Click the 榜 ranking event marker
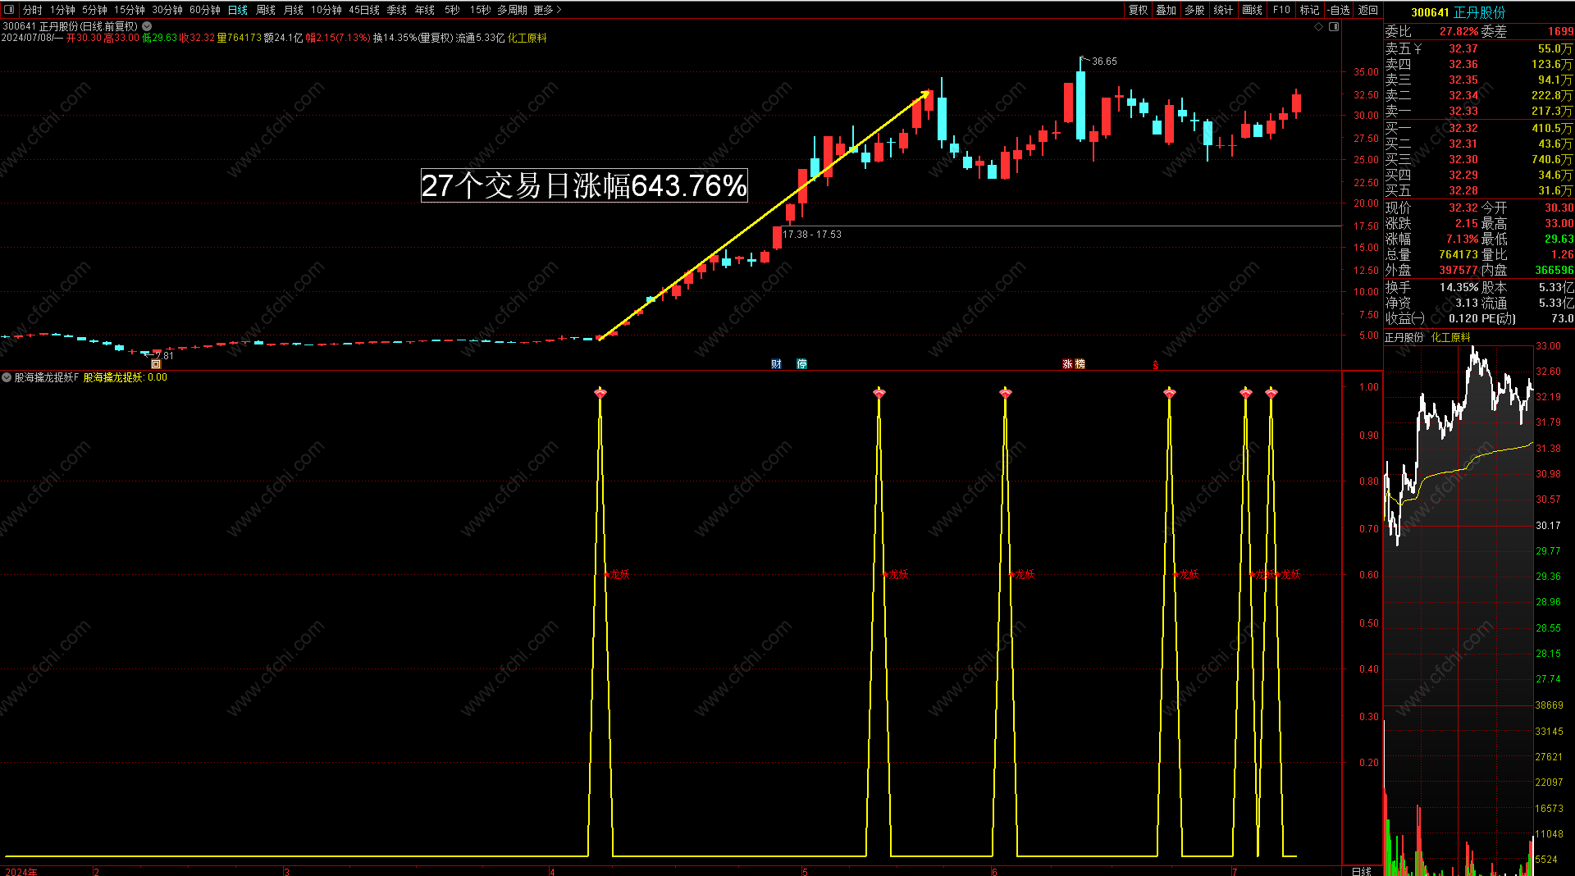 click(1080, 364)
